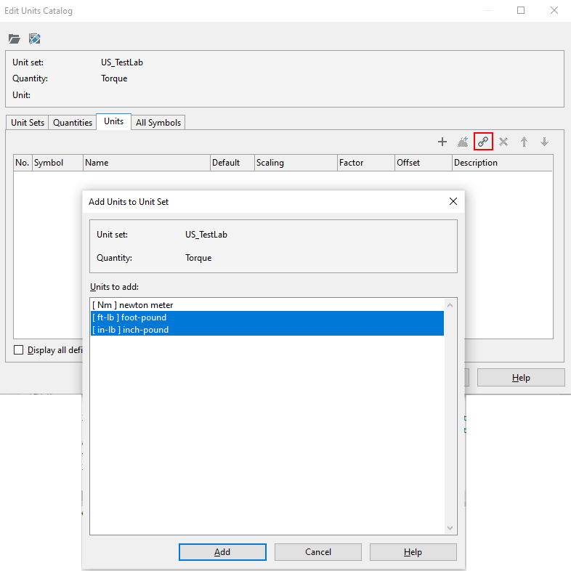Switch to the Unit Sets tab
Image resolution: width=571 pixels, height=571 pixels.
tap(28, 123)
